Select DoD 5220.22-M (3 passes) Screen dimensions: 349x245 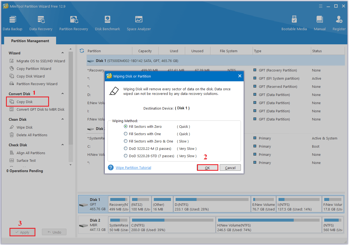click(x=125, y=148)
